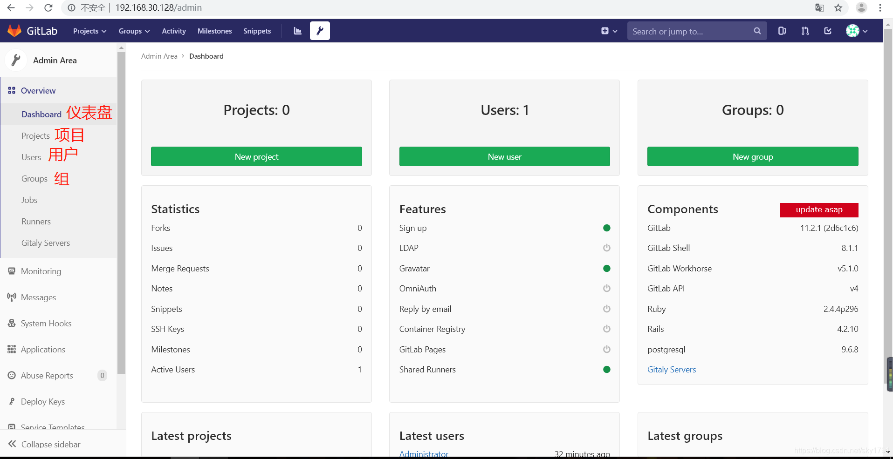Click the Applications grid icon
893x459 pixels.
point(12,349)
